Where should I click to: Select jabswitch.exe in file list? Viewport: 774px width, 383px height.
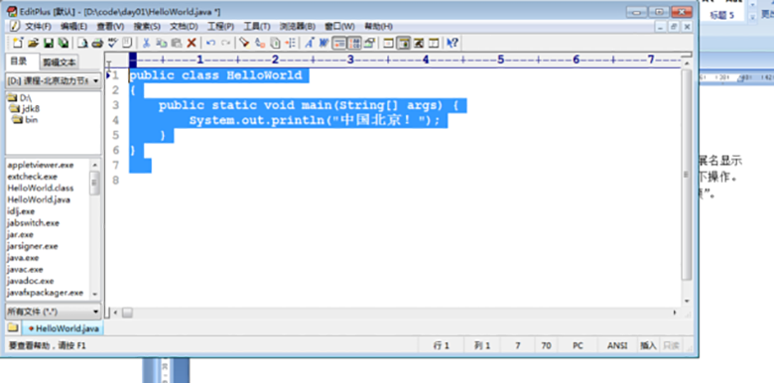(33, 223)
